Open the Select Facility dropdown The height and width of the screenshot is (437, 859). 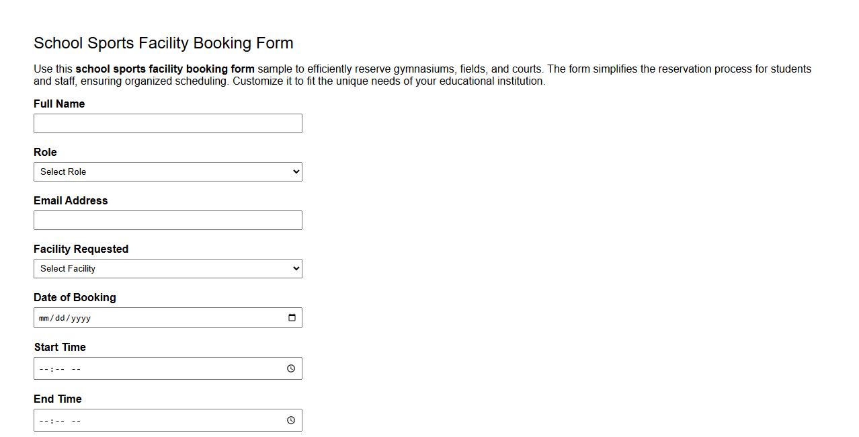(168, 268)
